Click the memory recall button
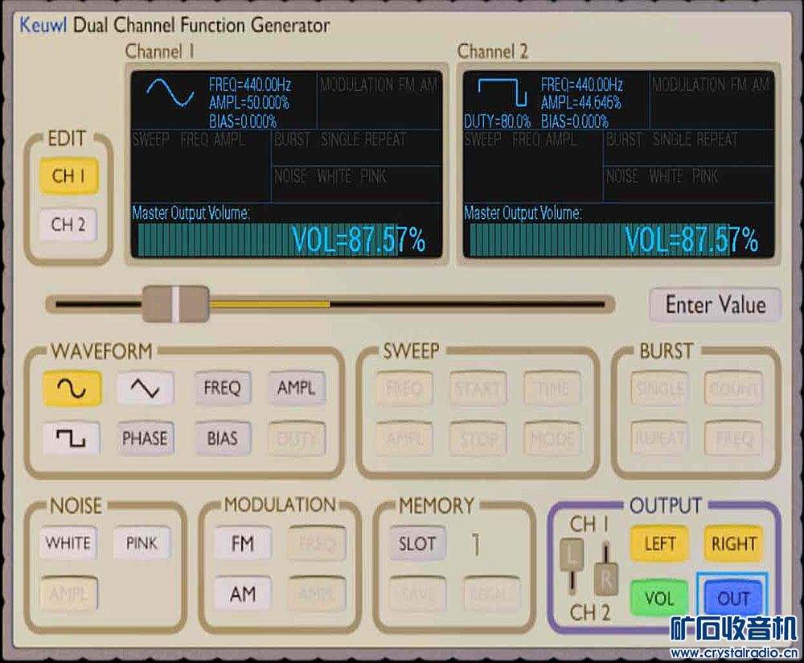The height and width of the screenshot is (663, 804). tap(492, 594)
